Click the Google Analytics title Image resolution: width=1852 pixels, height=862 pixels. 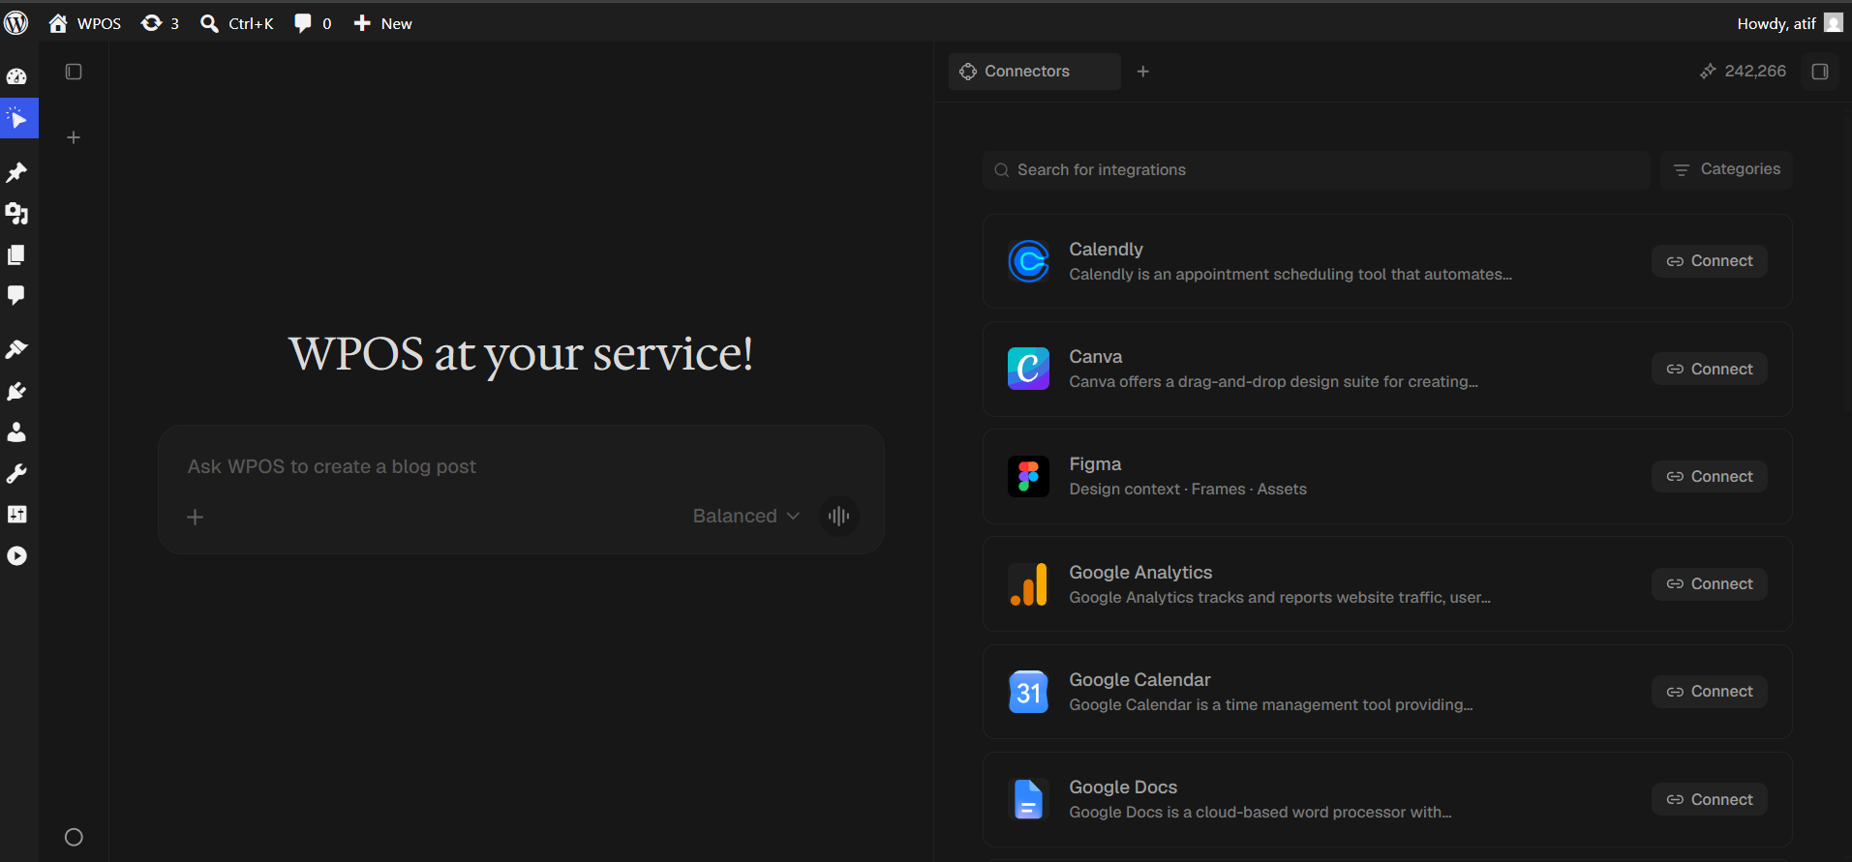coord(1140,572)
